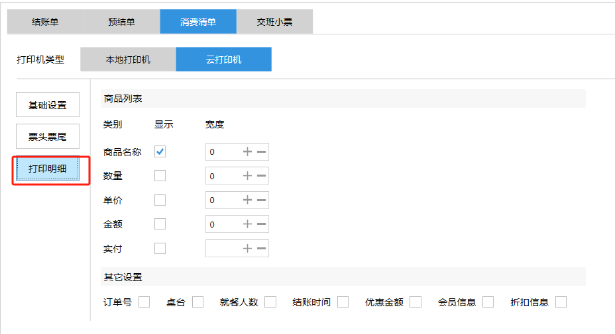Viewport: 615px width, 334px height.
Task: Click plus icon in 数量 width row
Action: 247,176
